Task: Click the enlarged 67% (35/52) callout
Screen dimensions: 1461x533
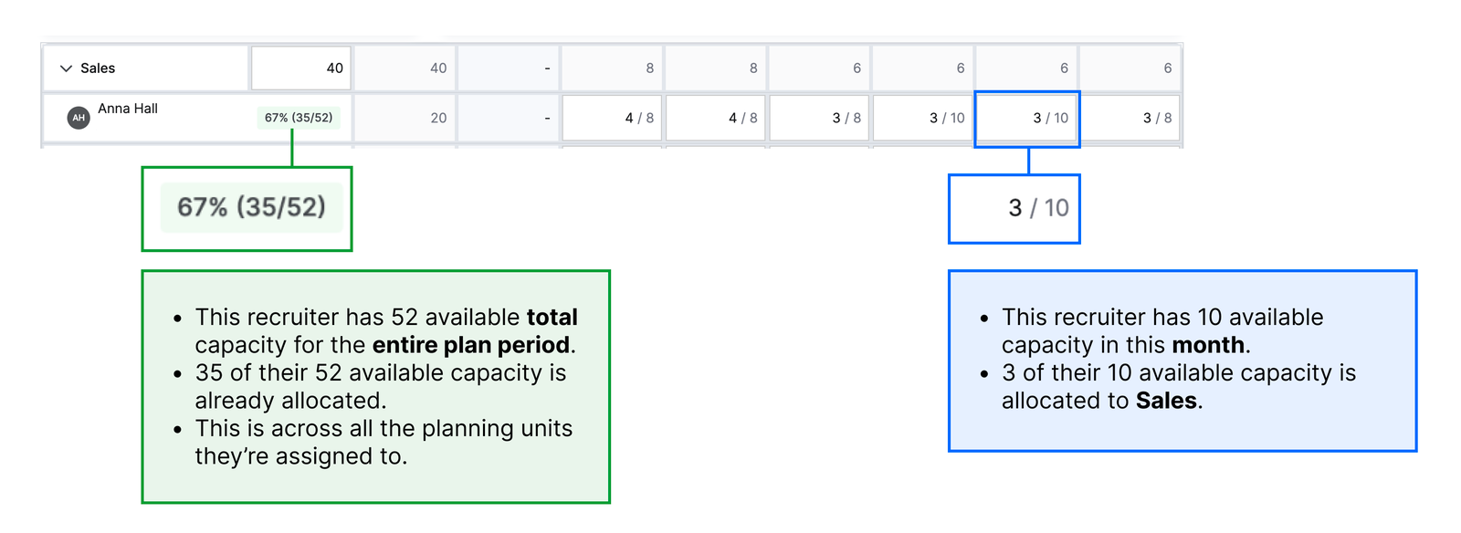Action: pyautogui.click(x=251, y=207)
